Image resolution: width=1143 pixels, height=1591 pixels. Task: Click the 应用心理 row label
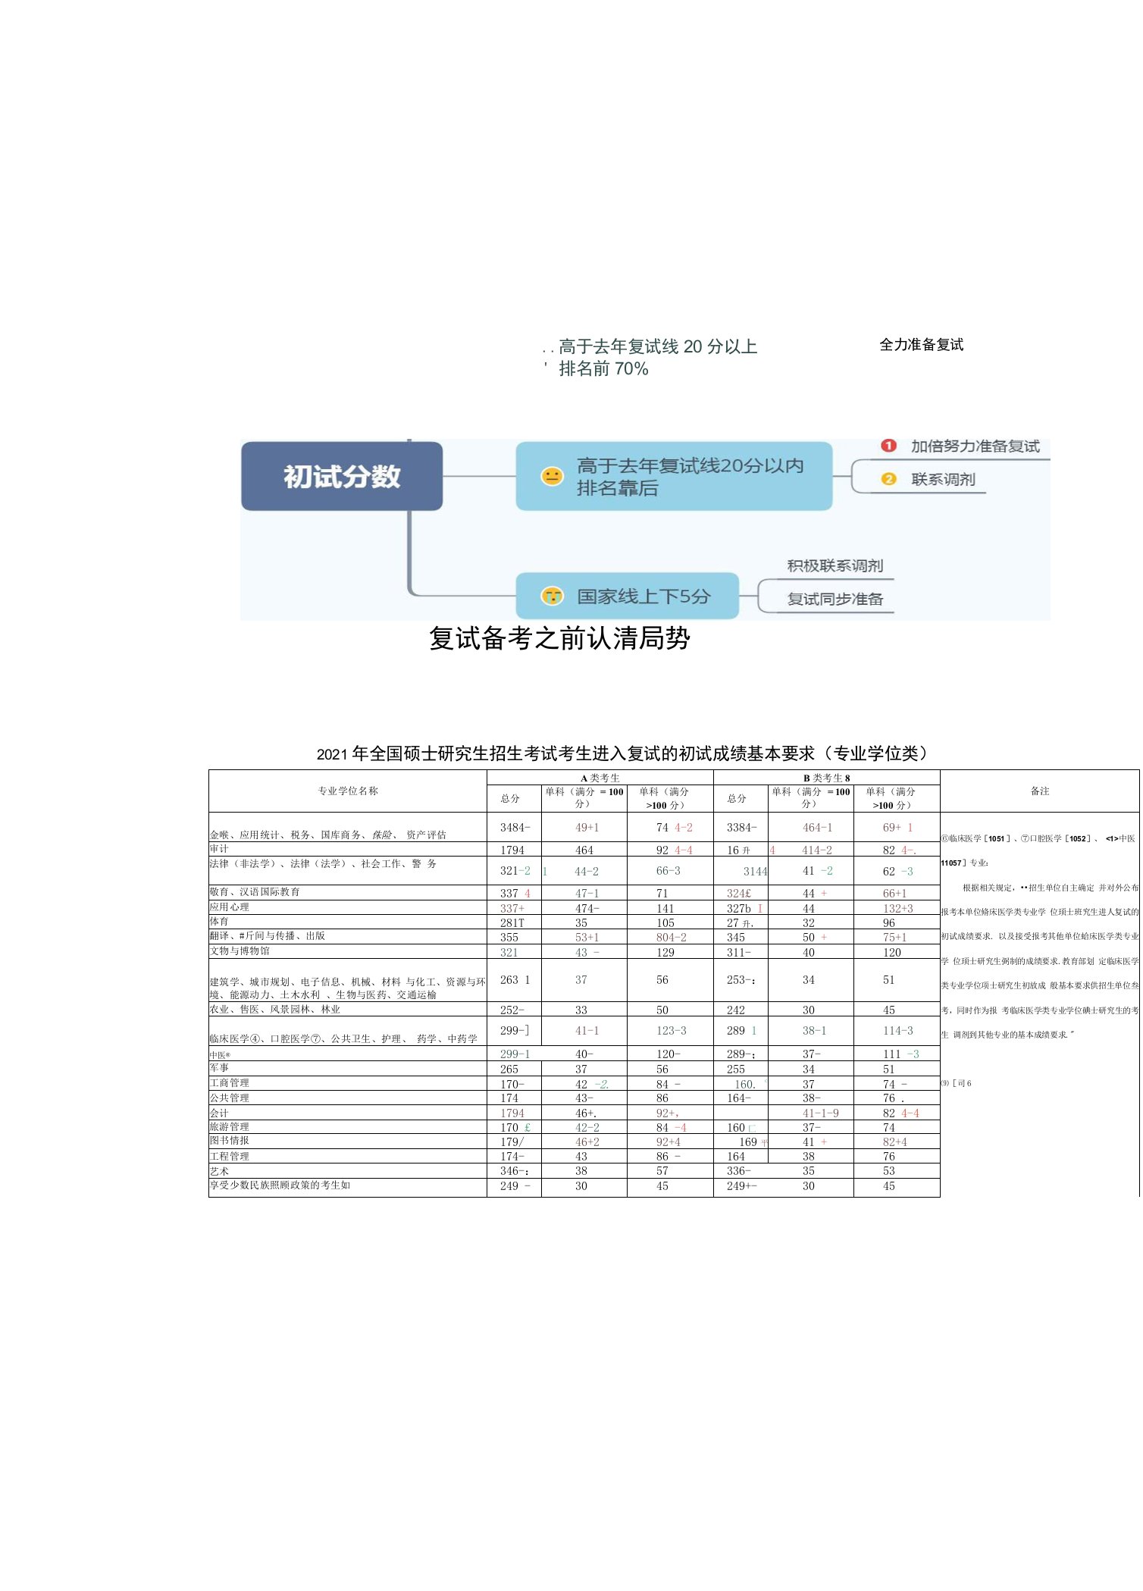click(229, 907)
